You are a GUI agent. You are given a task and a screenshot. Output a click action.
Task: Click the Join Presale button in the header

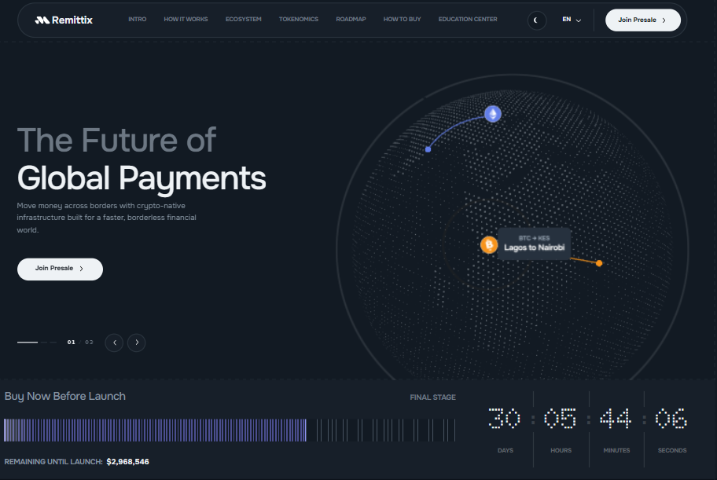click(x=642, y=20)
